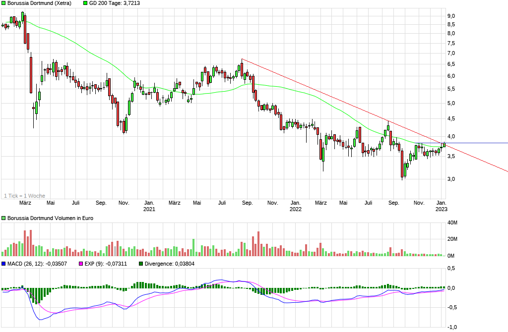Viewport: 508px width, 332px height.
Task: Click the 8,0 price axis label
Action: pyautogui.click(x=451, y=33)
